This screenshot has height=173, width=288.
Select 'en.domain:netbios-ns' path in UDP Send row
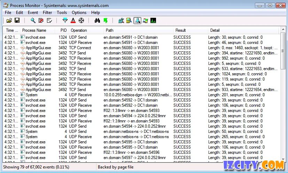click(x=136, y=131)
